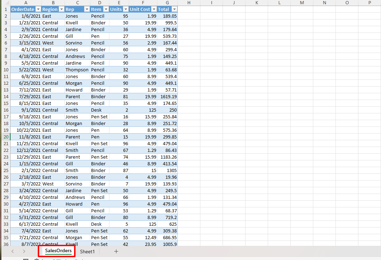Select the date cell 9/18/2021
This screenshot has width=381, height=260.
pos(26,117)
